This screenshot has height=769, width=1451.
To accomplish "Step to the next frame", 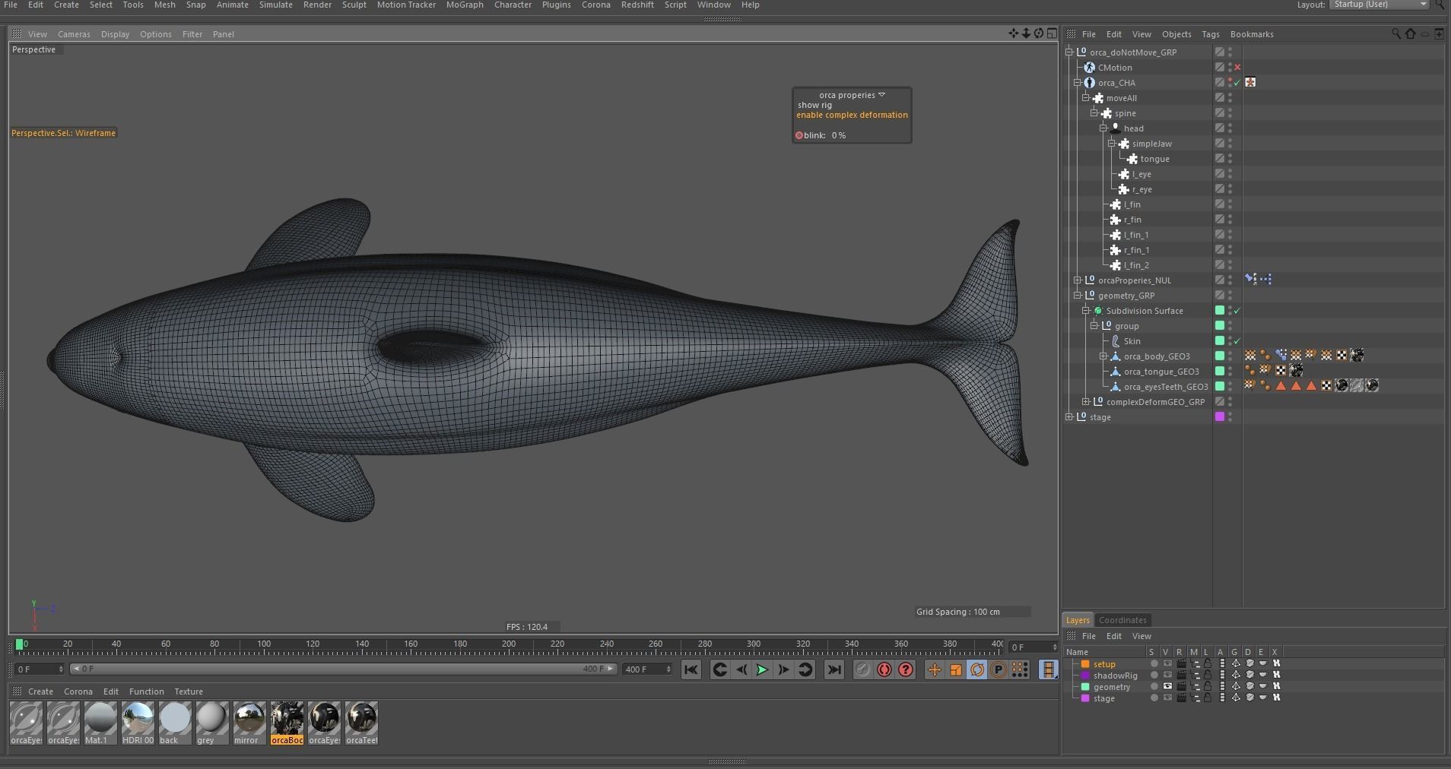I will click(783, 669).
